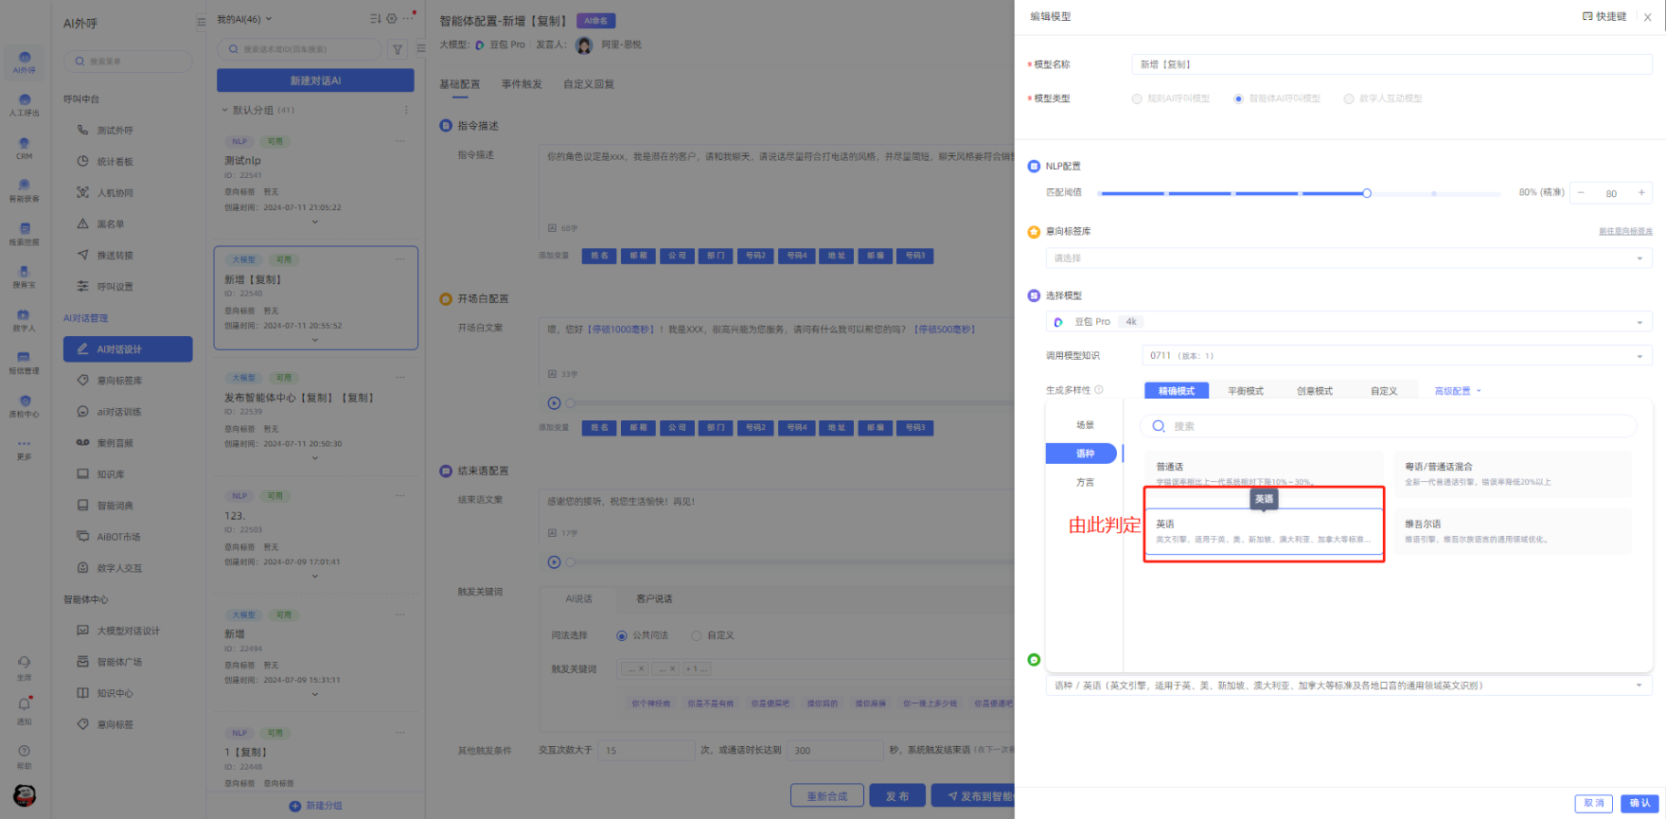Image resolution: width=1666 pixels, height=819 pixels.
Task: Open the CRM icon in left rail
Action: 25,146
